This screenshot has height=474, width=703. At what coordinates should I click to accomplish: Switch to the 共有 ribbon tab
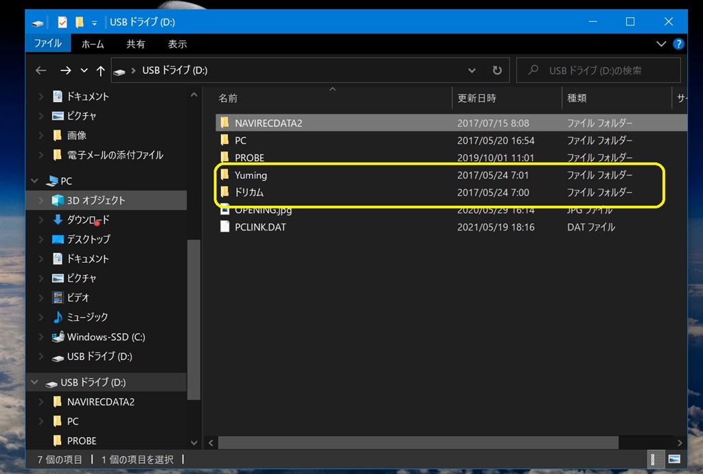(135, 44)
